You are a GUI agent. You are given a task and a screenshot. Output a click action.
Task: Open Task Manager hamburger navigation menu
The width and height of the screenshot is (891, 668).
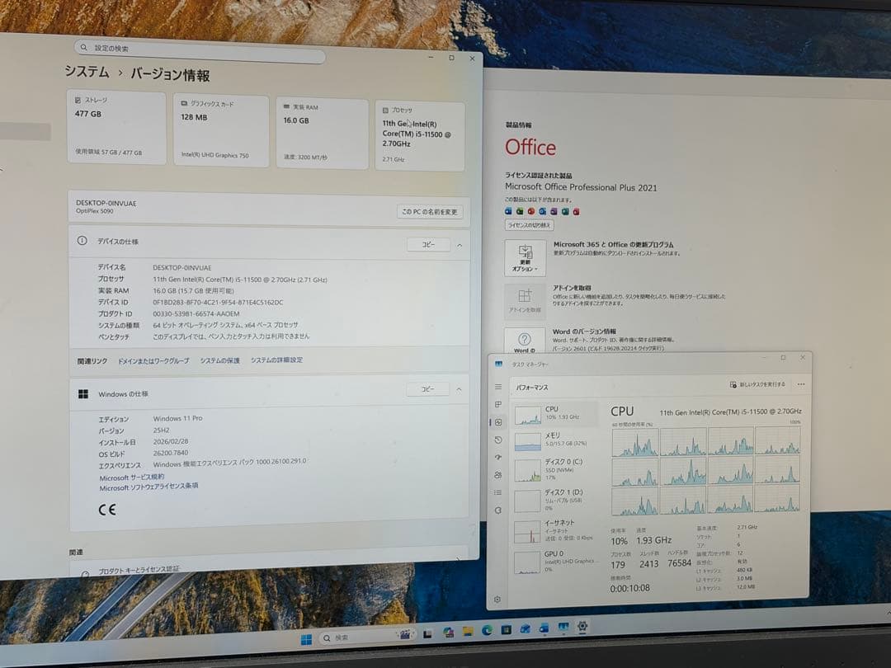point(497,387)
